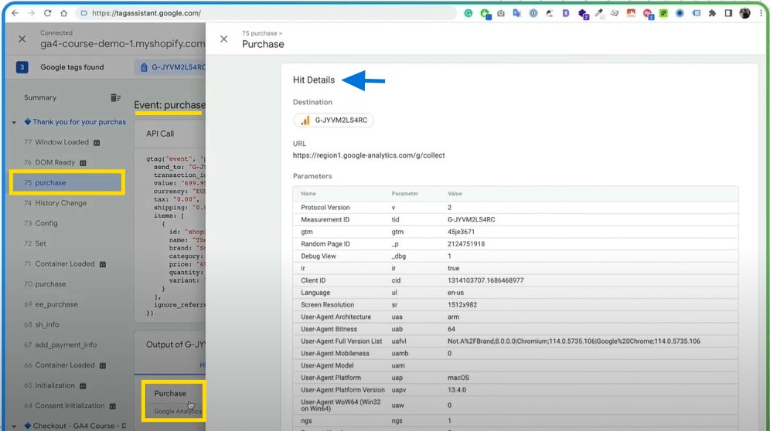770x431 pixels.
Task: Open the Chrome three-dot menu
Action: click(x=761, y=13)
